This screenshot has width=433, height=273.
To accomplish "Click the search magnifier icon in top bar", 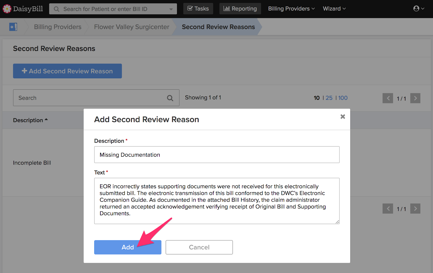I will [x=56, y=9].
